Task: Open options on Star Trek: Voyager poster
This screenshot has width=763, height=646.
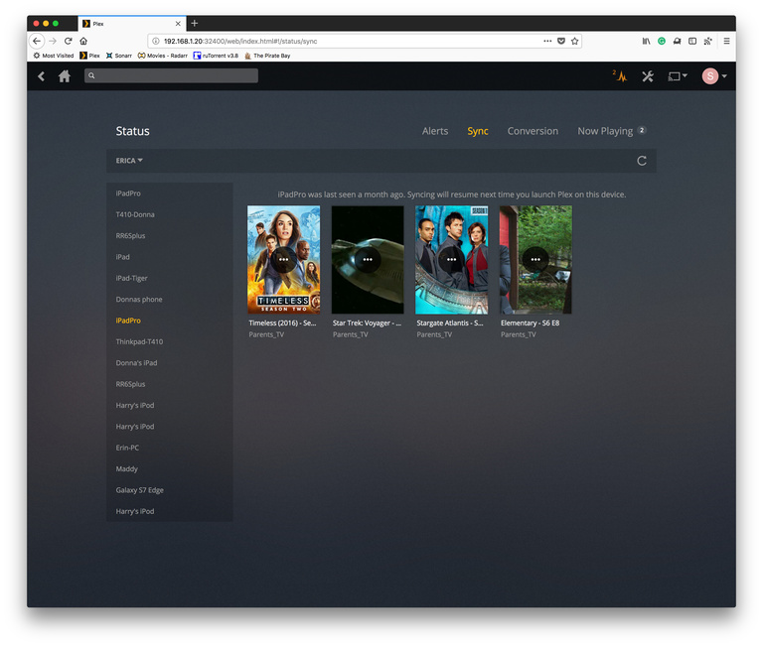Action: pyautogui.click(x=368, y=260)
